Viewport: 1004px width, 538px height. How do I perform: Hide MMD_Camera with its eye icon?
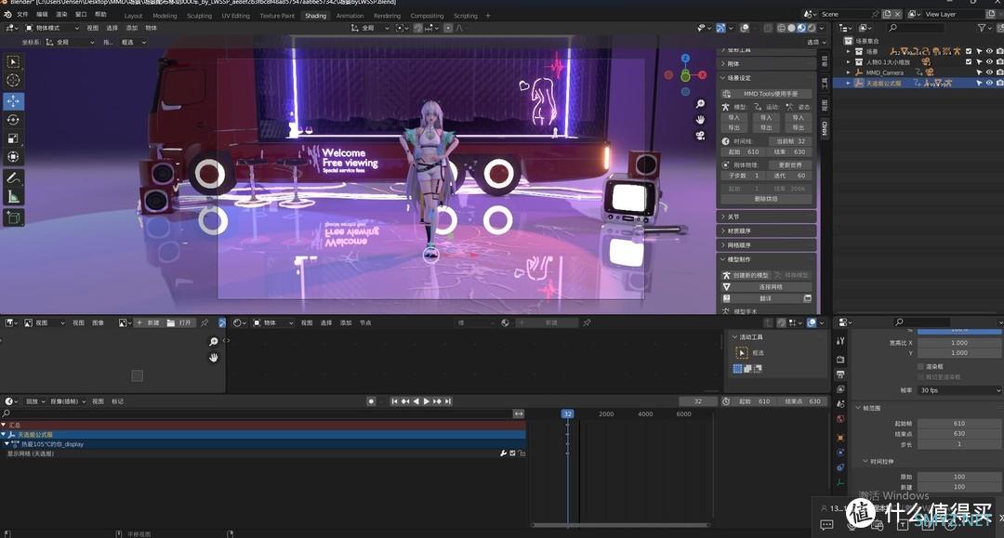pos(989,72)
